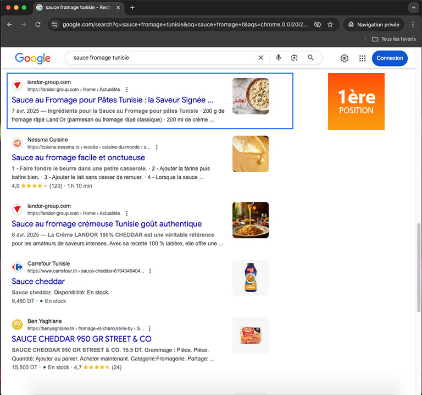Screen dimensions: 422x395
Task: Click the 4,7 star rating (24)
Action: click(x=98, y=367)
